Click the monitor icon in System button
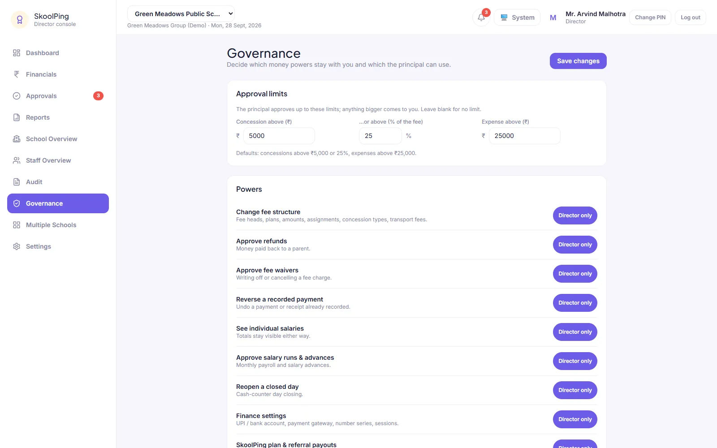 pos(504,17)
